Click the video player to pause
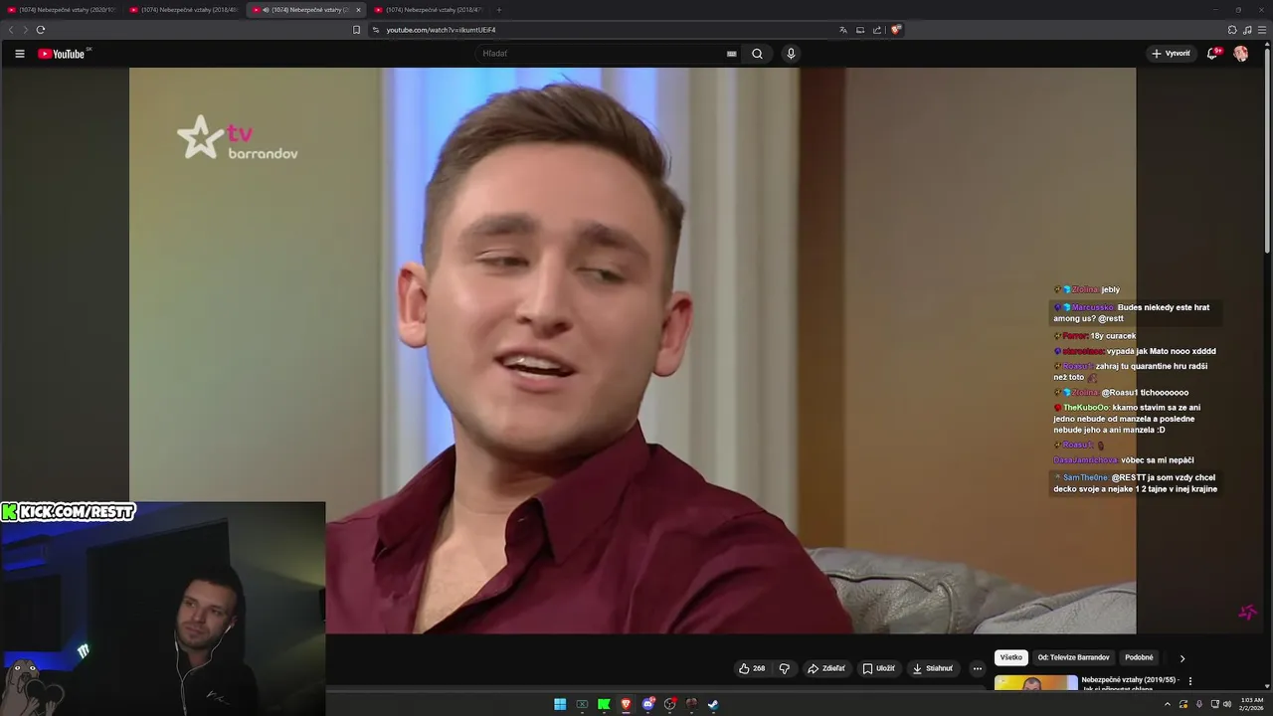 pyautogui.click(x=633, y=350)
